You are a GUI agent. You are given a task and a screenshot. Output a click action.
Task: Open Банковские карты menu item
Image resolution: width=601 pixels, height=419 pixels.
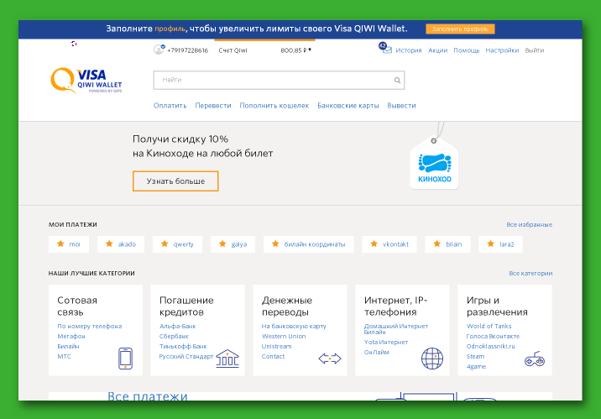pyautogui.click(x=348, y=106)
